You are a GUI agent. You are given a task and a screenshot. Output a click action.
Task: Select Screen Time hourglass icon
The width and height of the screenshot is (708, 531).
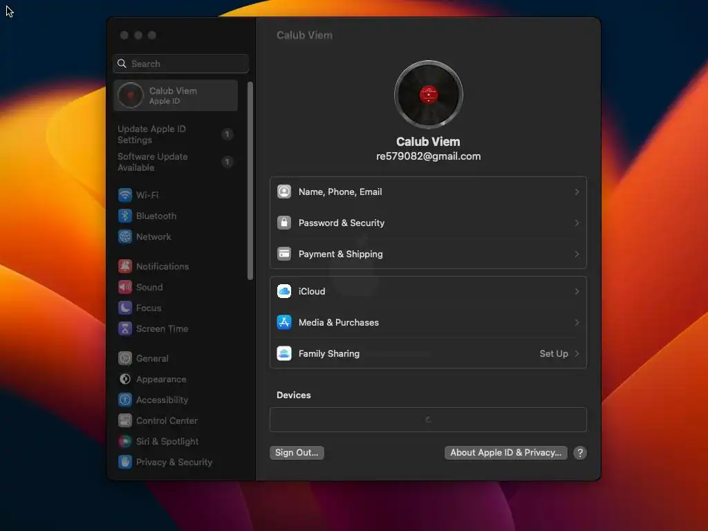point(125,328)
